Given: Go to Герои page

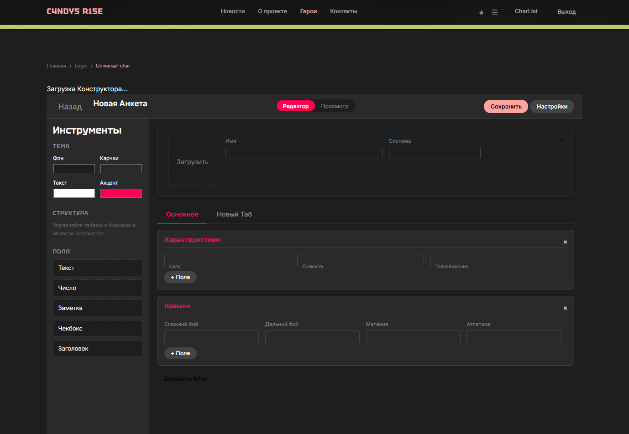Looking at the screenshot, I should 309,11.
